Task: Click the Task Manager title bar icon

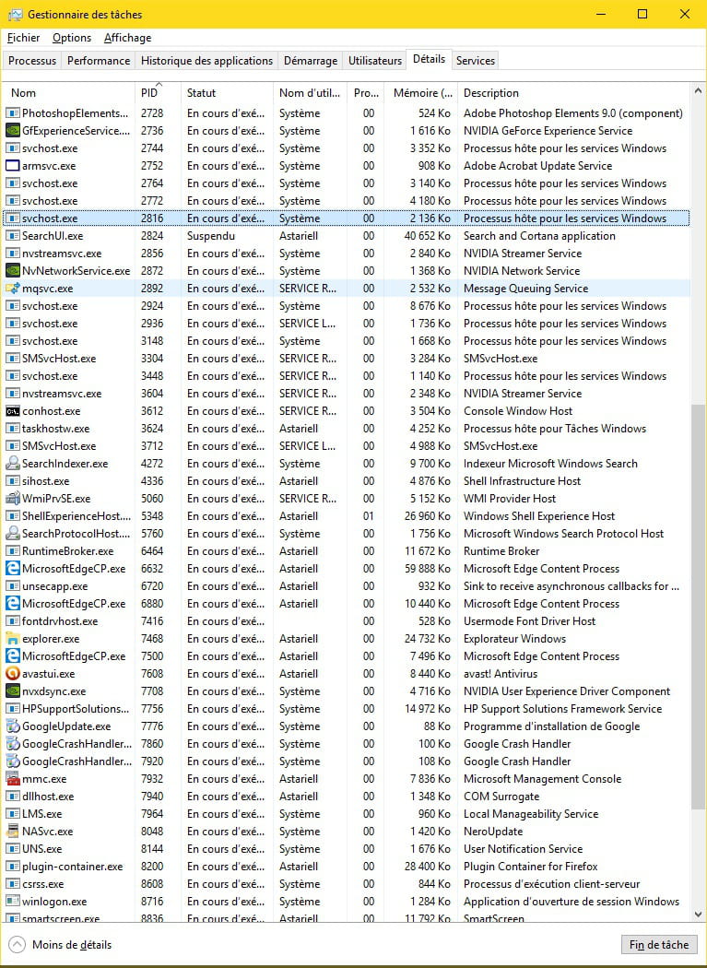Action: [x=15, y=14]
